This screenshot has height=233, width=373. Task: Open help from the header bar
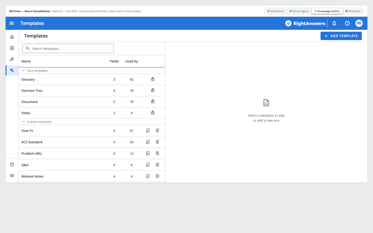(x=347, y=23)
